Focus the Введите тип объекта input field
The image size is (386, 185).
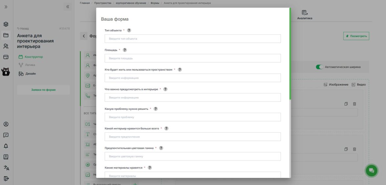click(193, 39)
